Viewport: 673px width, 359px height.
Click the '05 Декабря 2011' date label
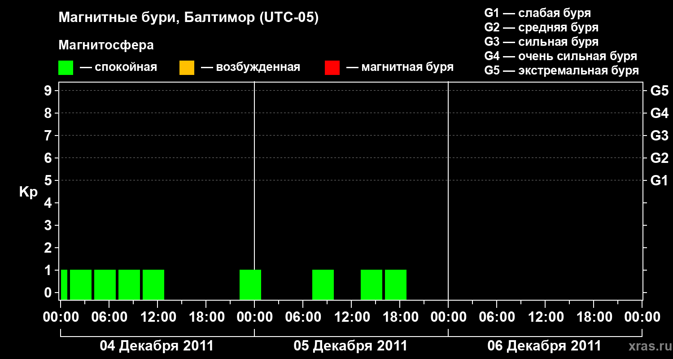coord(350,346)
